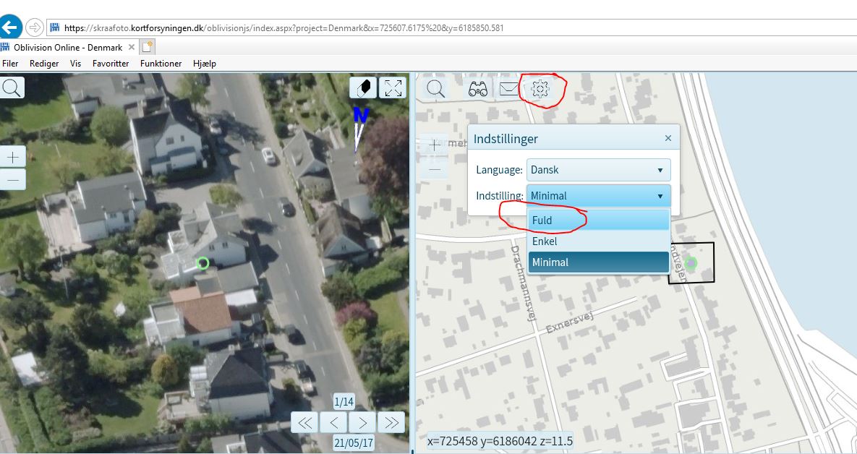Click the search magnifier in the map pane
The width and height of the screenshot is (857, 454).
435,88
